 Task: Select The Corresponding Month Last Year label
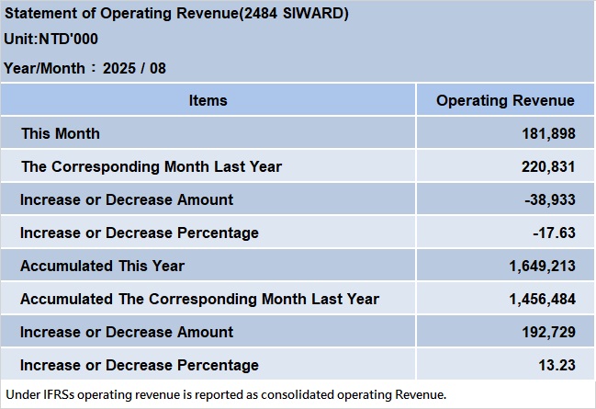pyautogui.click(x=152, y=166)
